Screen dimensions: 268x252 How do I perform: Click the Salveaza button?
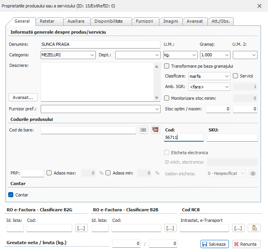tap(214, 244)
